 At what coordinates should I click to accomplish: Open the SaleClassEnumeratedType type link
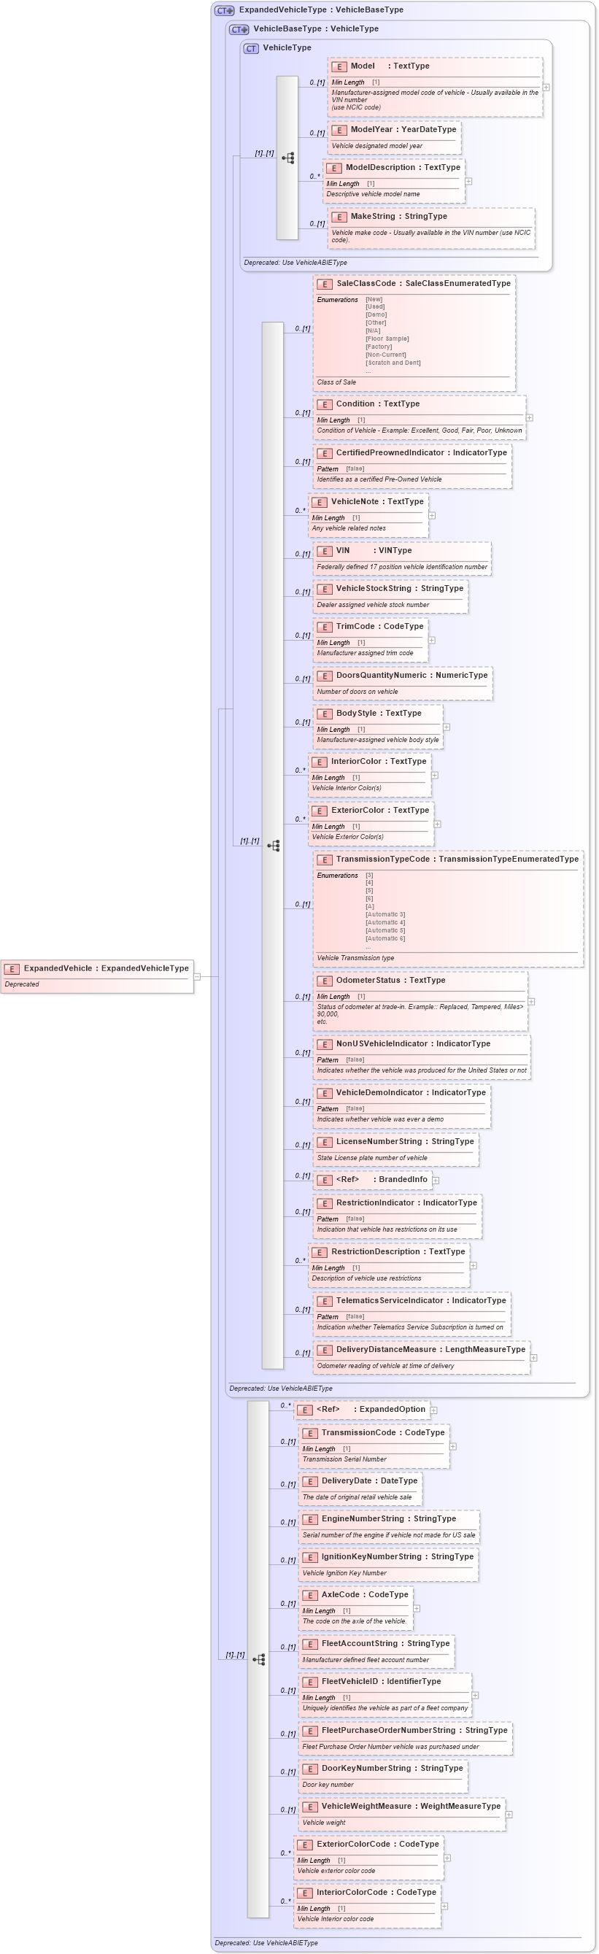458,284
